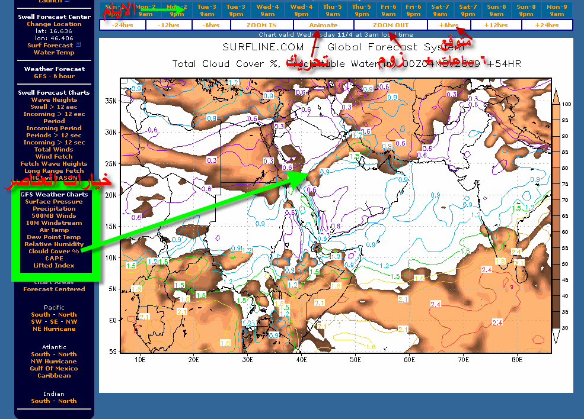Image resolution: width=584 pixels, height=419 pixels.
Task: Step back with the -24hrs button
Action: tap(123, 25)
